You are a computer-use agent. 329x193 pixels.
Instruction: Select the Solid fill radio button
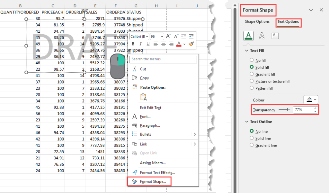tap(252, 67)
